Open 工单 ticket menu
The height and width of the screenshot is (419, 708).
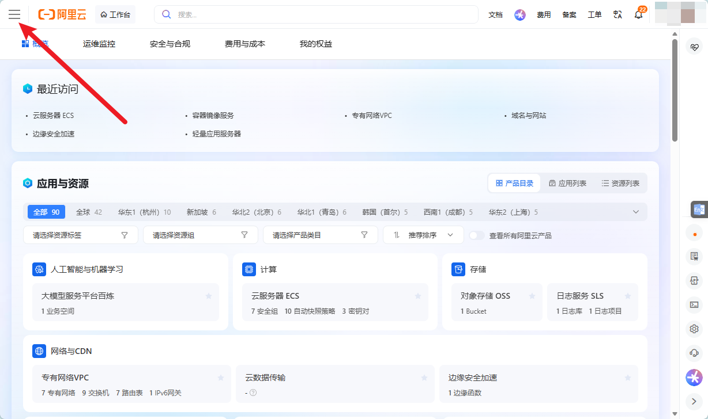tap(594, 15)
